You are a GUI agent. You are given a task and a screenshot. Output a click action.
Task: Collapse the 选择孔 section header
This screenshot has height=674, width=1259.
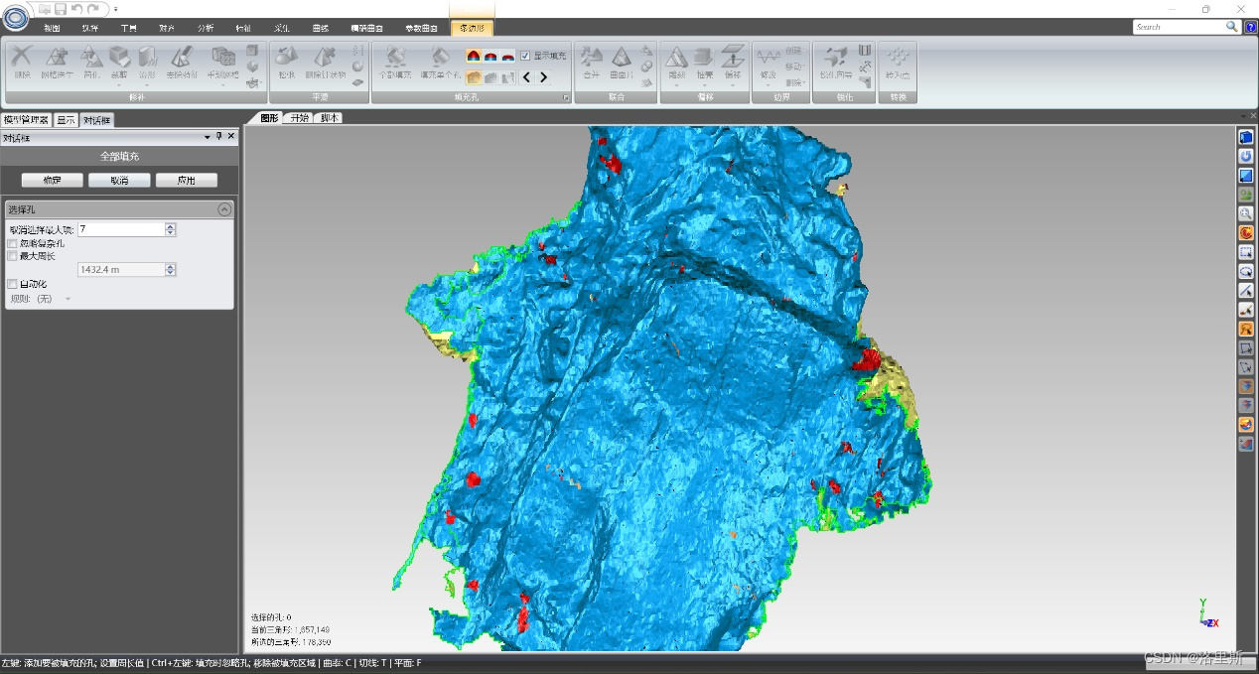(x=225, y=208)
